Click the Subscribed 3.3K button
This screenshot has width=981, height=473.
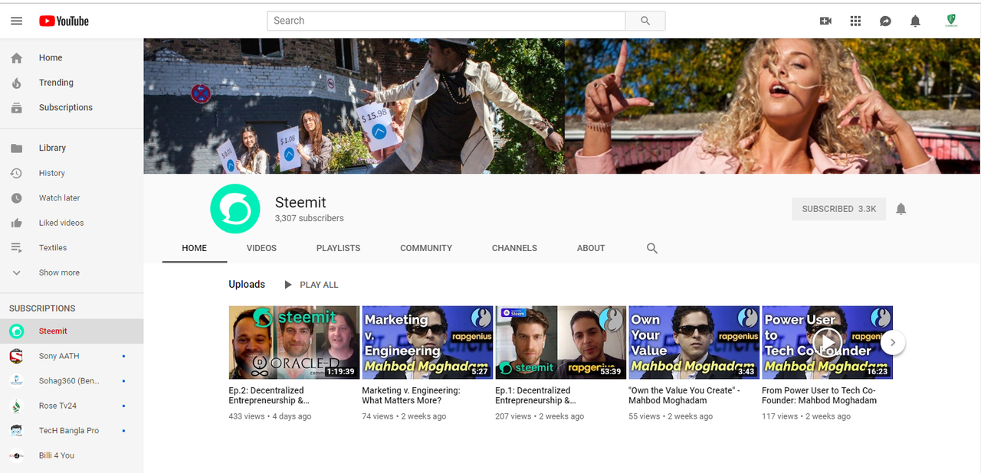(839, 209)
